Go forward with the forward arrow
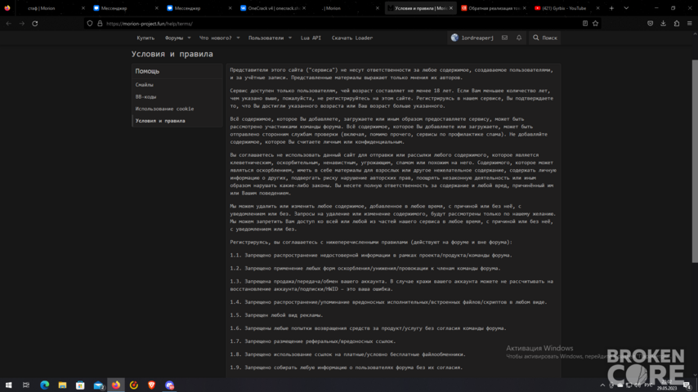 pyautogui.click(x=22, y=24)
